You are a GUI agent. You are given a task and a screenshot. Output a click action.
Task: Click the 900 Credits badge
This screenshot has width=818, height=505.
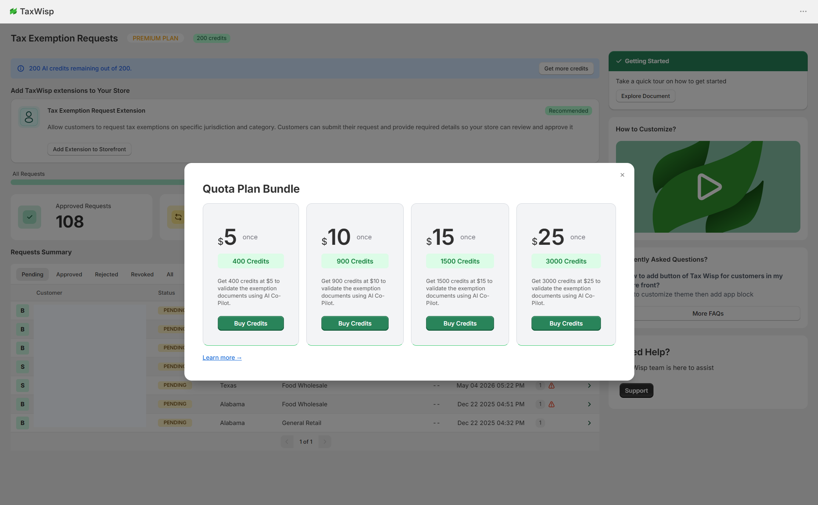click(x=355, y=261)
